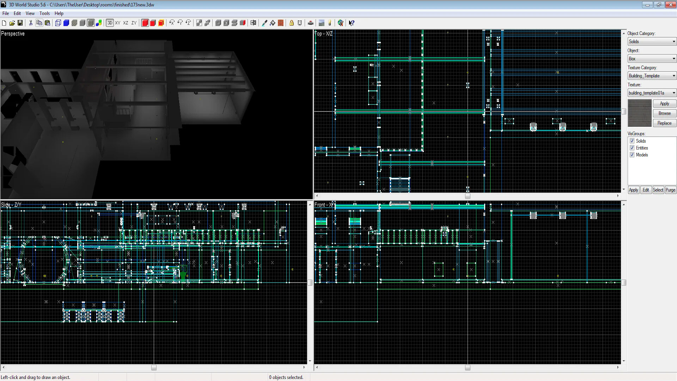Click the entity smiley face toolbar icon

tap(300, 23)
